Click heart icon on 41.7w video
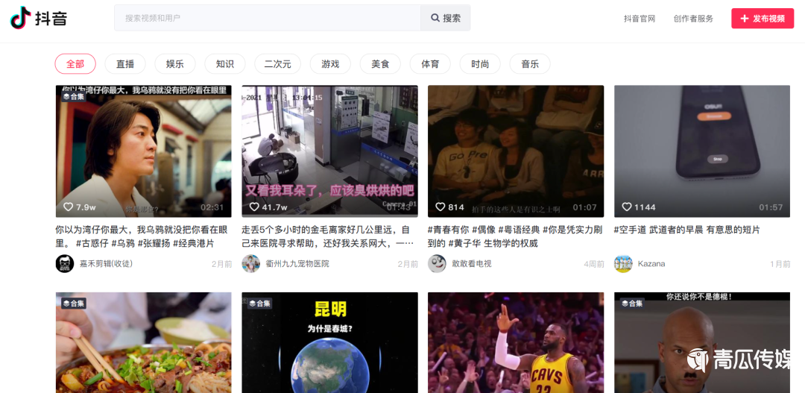Image resolution: width=805 pixels, height=393 pixels. [x=254, y=207]
